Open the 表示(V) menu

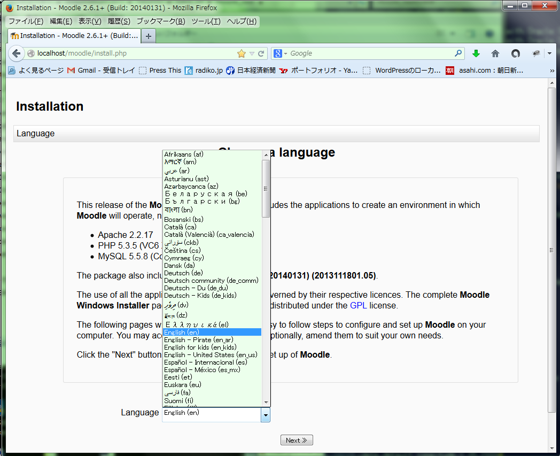tap(90, 21)
